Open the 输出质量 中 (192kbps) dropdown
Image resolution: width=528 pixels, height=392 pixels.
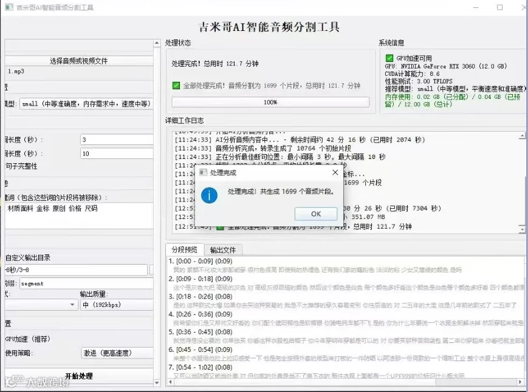(x=117, y=305)
